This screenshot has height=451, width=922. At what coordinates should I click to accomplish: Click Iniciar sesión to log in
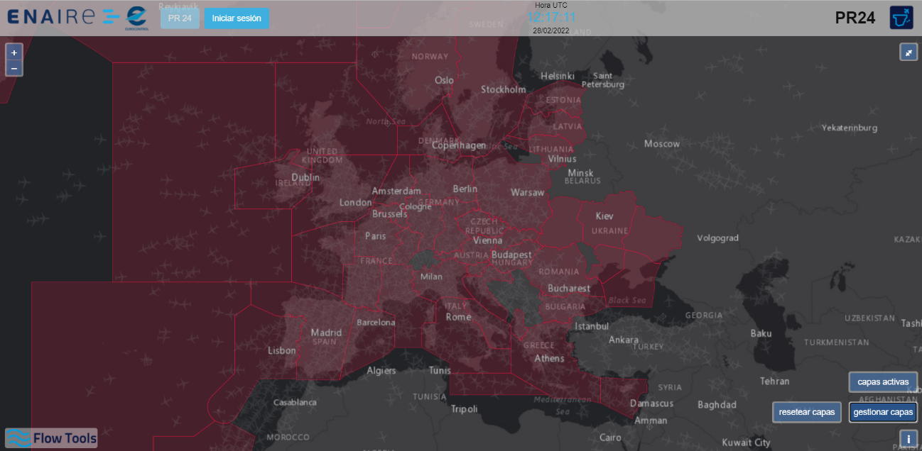click(237, 18)
